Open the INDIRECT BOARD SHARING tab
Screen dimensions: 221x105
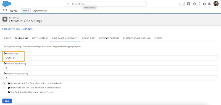point(137,38)
